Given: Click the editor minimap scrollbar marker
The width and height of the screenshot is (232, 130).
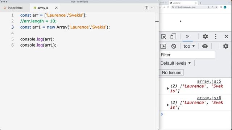Looking at the screenshot, I should [157, 22].
